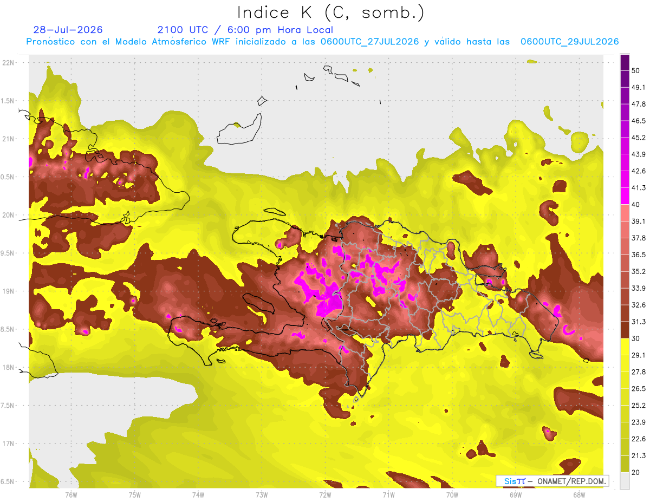Click the '75W' longitude axis label
650x502 pixels.
pyautogui.click(x=135, y=494)
